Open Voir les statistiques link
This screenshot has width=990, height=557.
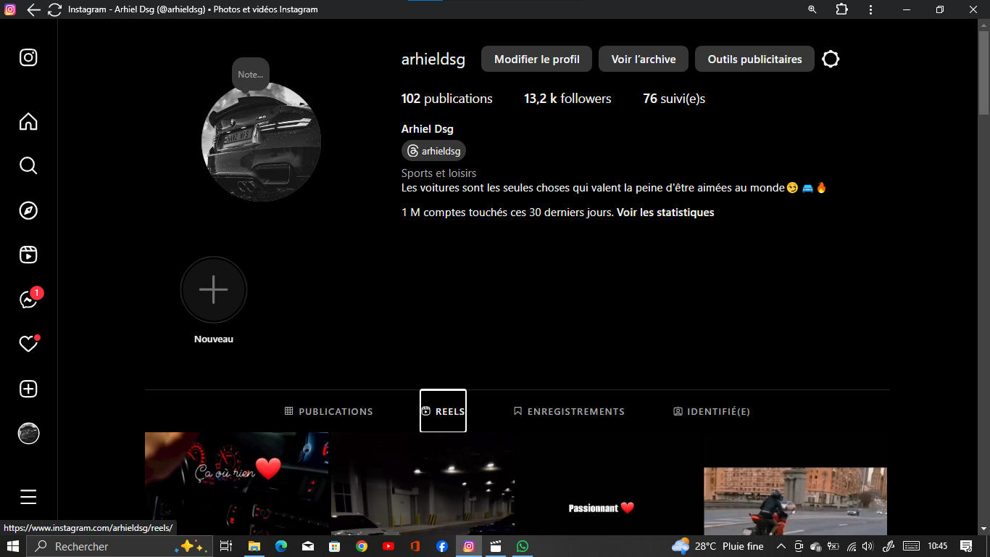[x=665, y=213]
